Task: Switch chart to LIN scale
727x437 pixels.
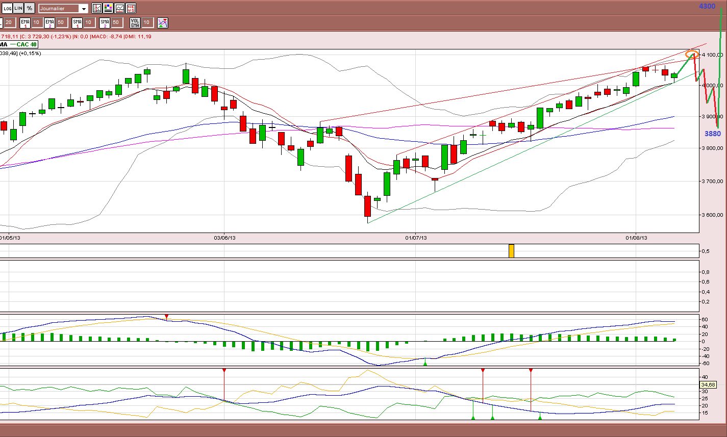Action: click(x=18, y=8)
